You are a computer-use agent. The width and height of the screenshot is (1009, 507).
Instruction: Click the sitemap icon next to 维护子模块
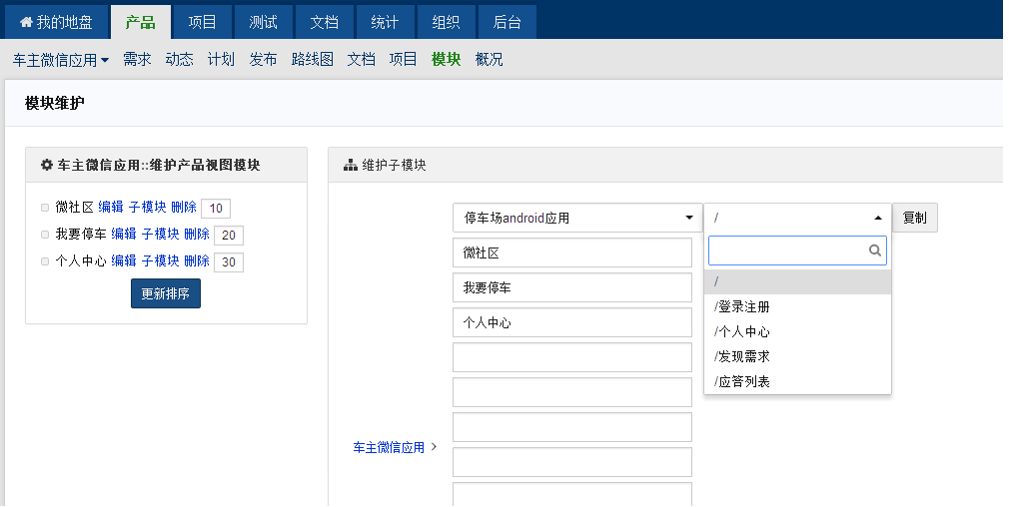click(350, 165)
